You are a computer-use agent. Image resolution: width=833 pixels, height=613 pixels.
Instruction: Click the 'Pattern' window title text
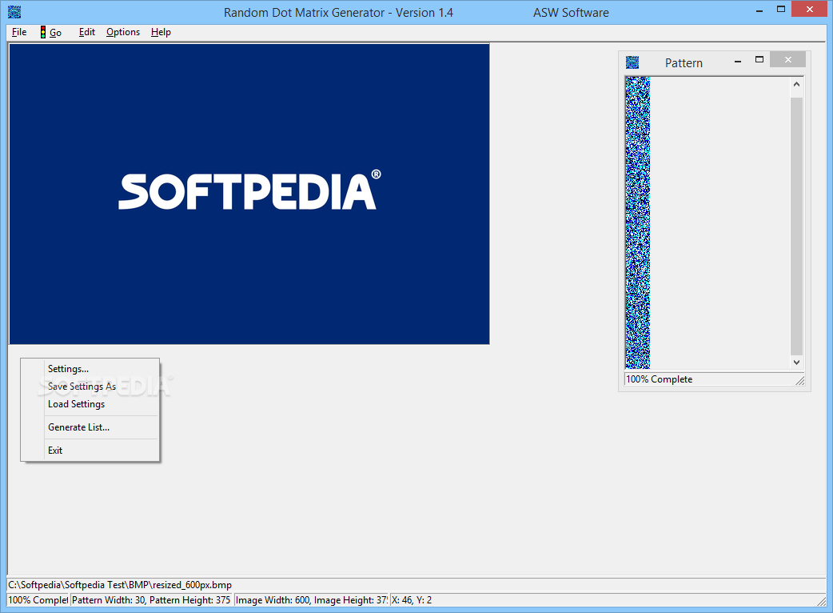[684, 62]
